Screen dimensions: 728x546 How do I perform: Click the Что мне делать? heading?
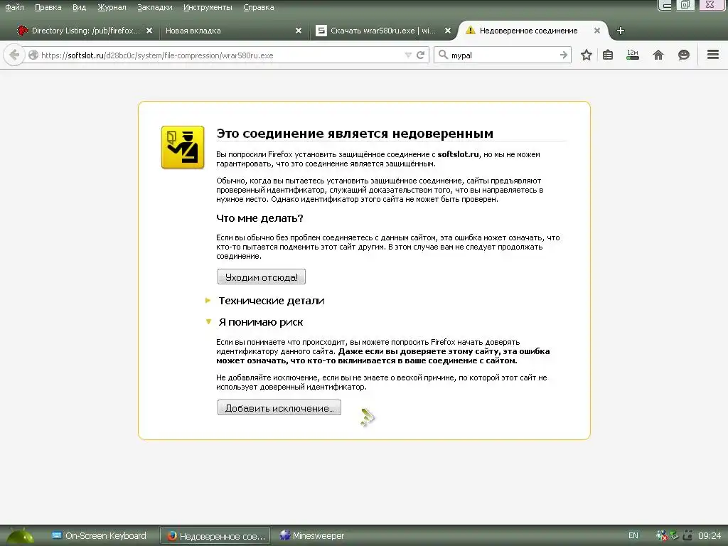(259, 218)
